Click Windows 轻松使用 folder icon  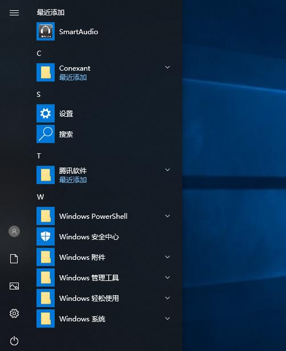point(46,298)
